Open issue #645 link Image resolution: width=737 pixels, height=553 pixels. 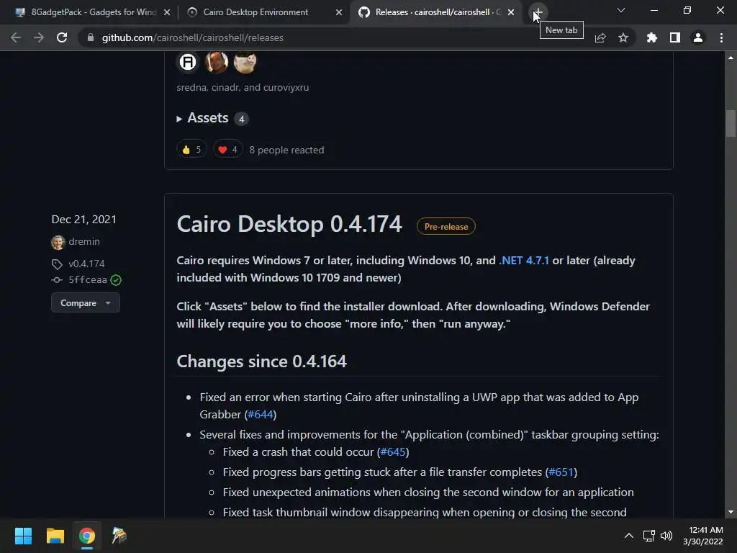point(392,452)
